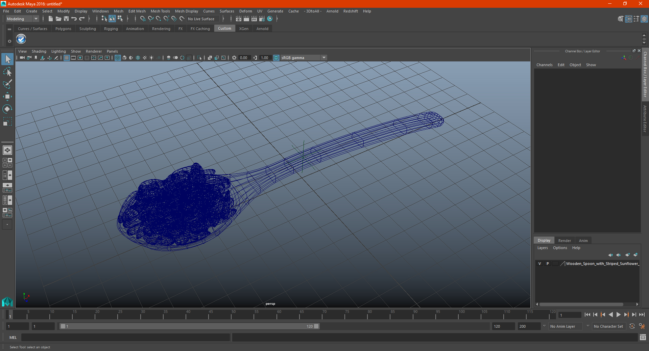
Task: Open a scene with folder icon
Action: point(58,19)
